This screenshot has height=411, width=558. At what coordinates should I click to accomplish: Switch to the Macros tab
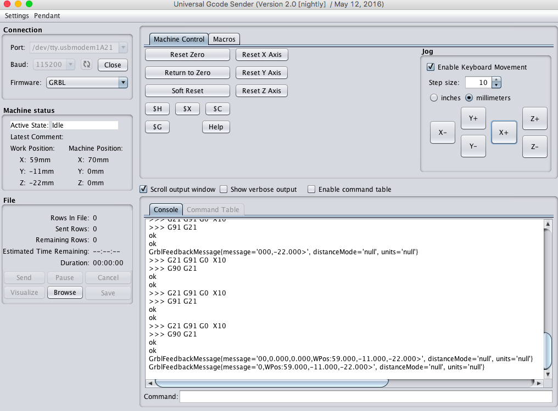[x=224, y=39]
